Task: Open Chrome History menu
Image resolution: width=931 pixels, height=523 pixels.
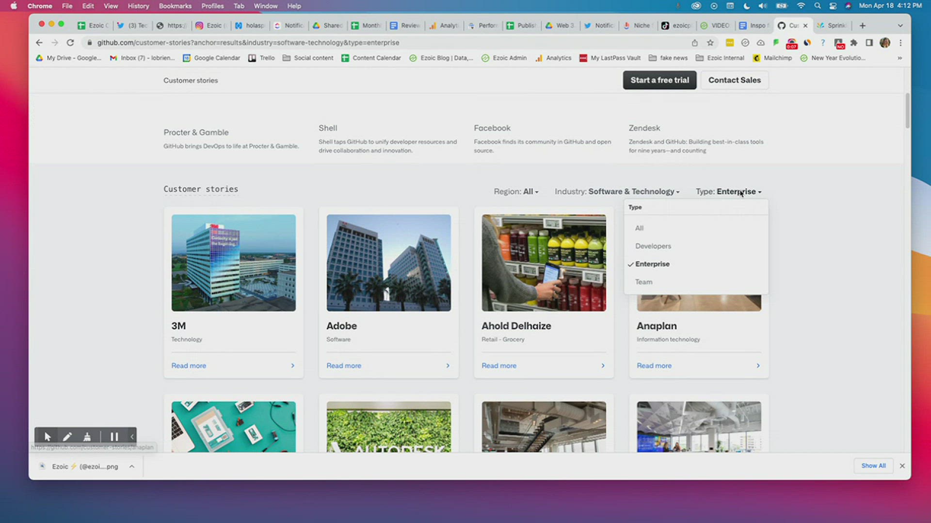Action: [x=138, y=6]
